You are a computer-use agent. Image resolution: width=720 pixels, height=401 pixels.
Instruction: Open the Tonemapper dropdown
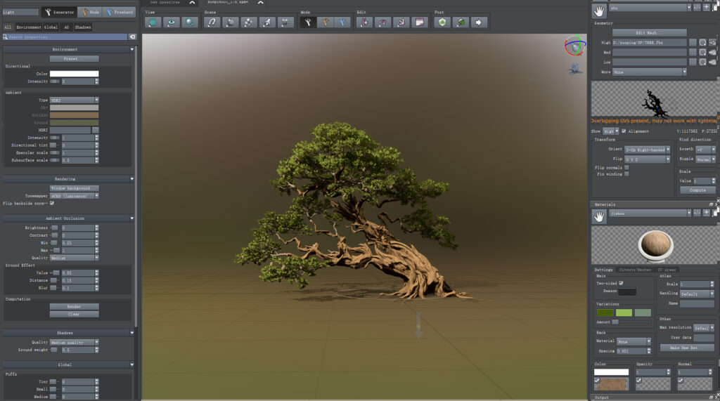[74, 196]
